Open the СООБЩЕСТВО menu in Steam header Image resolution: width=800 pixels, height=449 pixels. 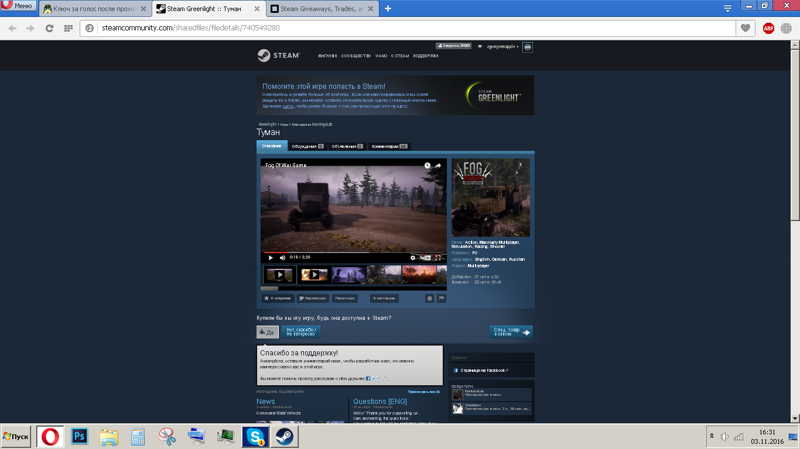tap(356, 56)
